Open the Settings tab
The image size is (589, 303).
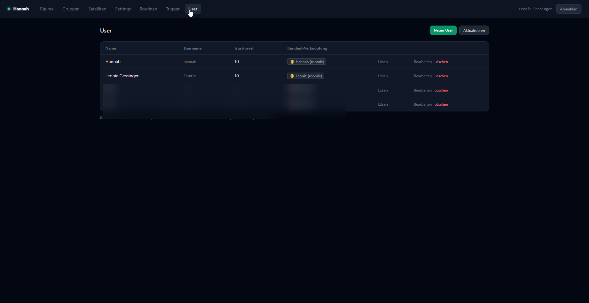coord(123,9)
